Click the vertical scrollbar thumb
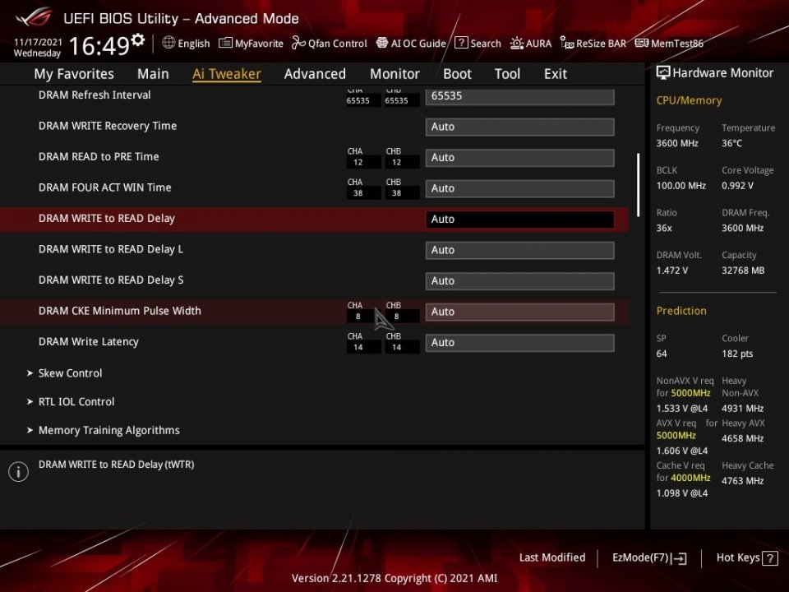 [x=638, y=185]
